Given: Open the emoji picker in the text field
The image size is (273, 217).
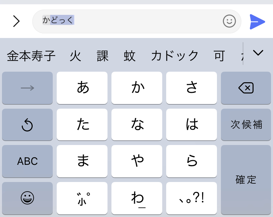Looking at the screenshot, I should (x=229, y=21).
